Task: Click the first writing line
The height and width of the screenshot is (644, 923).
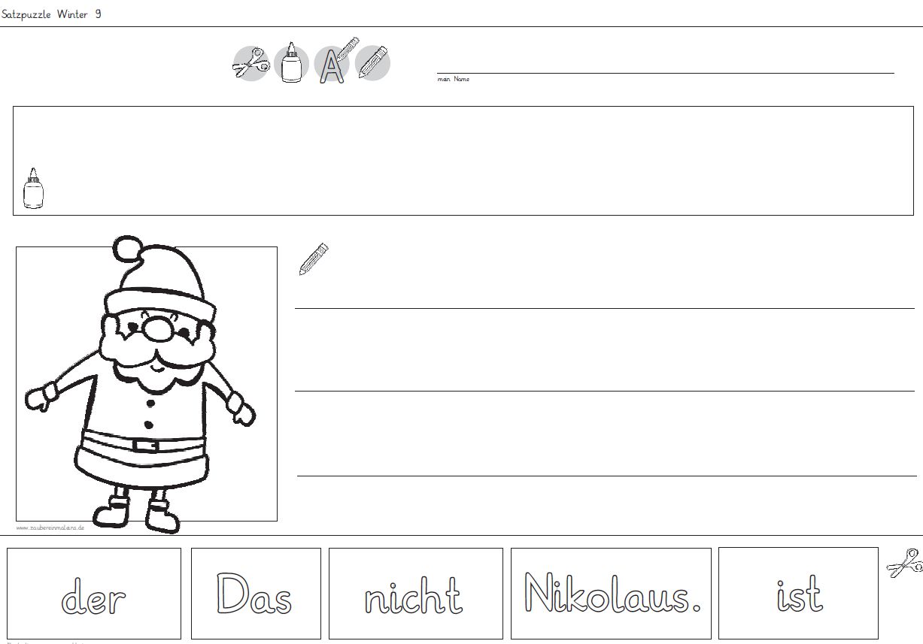Action: [x=605, y=308]
